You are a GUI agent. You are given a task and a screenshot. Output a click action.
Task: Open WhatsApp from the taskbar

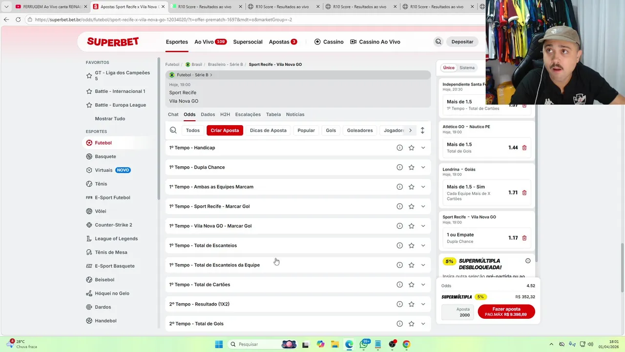tap(364, 344)
